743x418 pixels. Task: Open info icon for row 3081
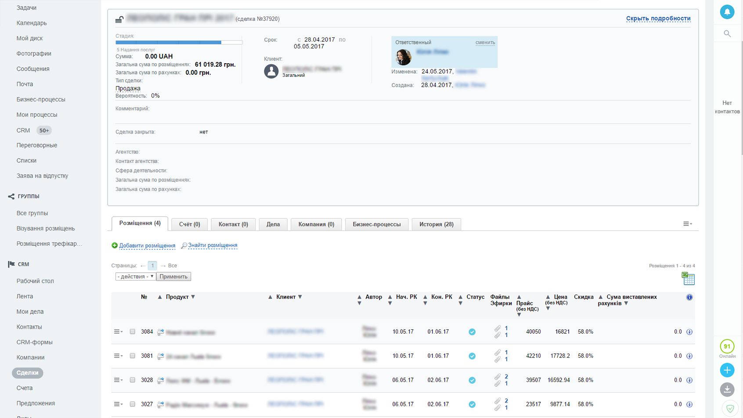coord(689,356)
